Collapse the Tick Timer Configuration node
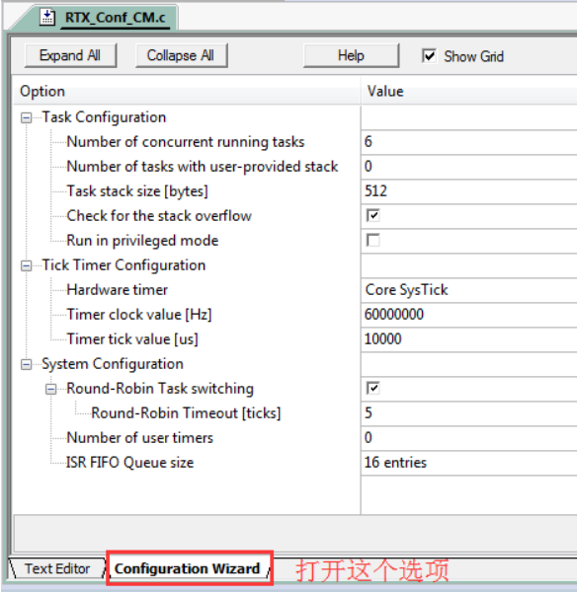 pos(26,265)
